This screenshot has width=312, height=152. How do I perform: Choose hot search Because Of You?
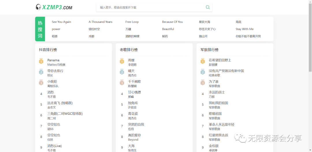[x=172, y=22]
